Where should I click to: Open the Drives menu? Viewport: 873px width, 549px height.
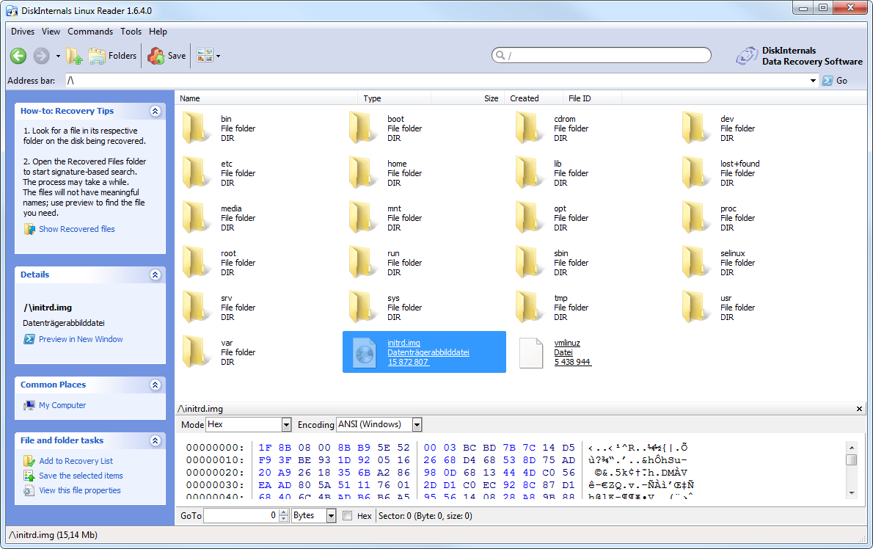click(x=23, y=32)
